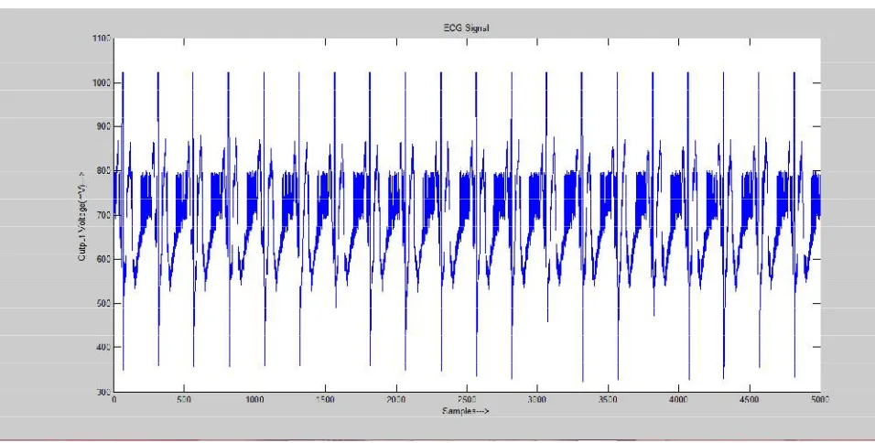Click y-axis tick label 400
This screenshot has height=443, width=875.
103,347
